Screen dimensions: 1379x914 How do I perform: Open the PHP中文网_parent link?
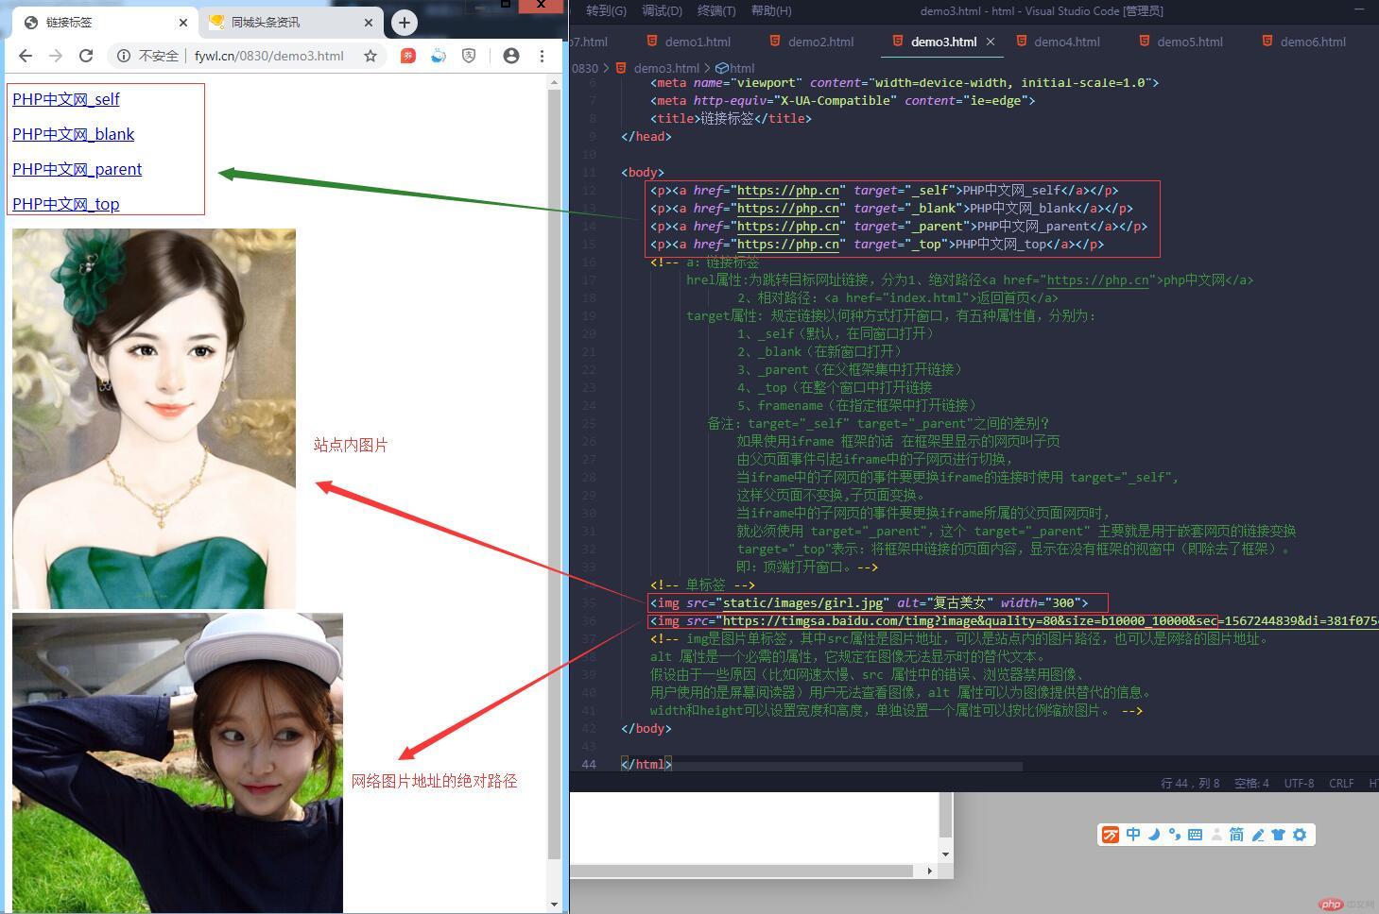[78, 169]
